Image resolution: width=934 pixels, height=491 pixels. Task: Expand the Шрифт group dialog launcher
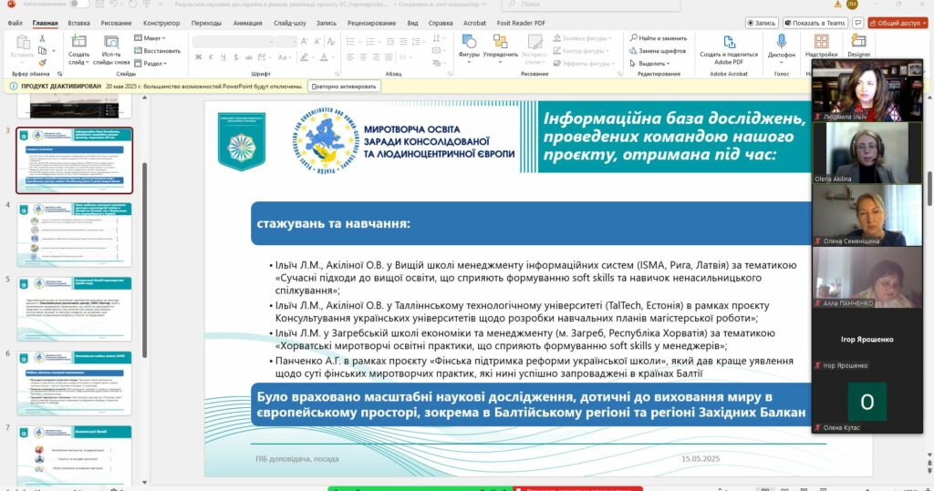[x=337, y=74]
